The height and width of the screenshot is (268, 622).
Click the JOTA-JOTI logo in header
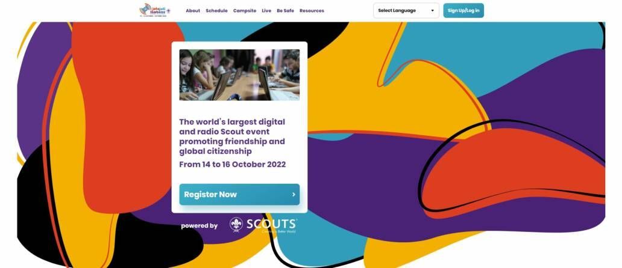[152, 10]
